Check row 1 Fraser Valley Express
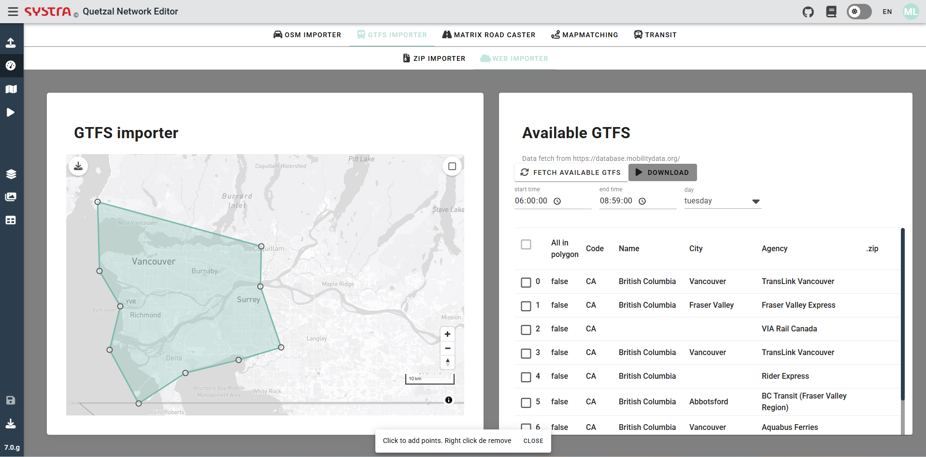 pyautogui.click(x=526, y=306)
